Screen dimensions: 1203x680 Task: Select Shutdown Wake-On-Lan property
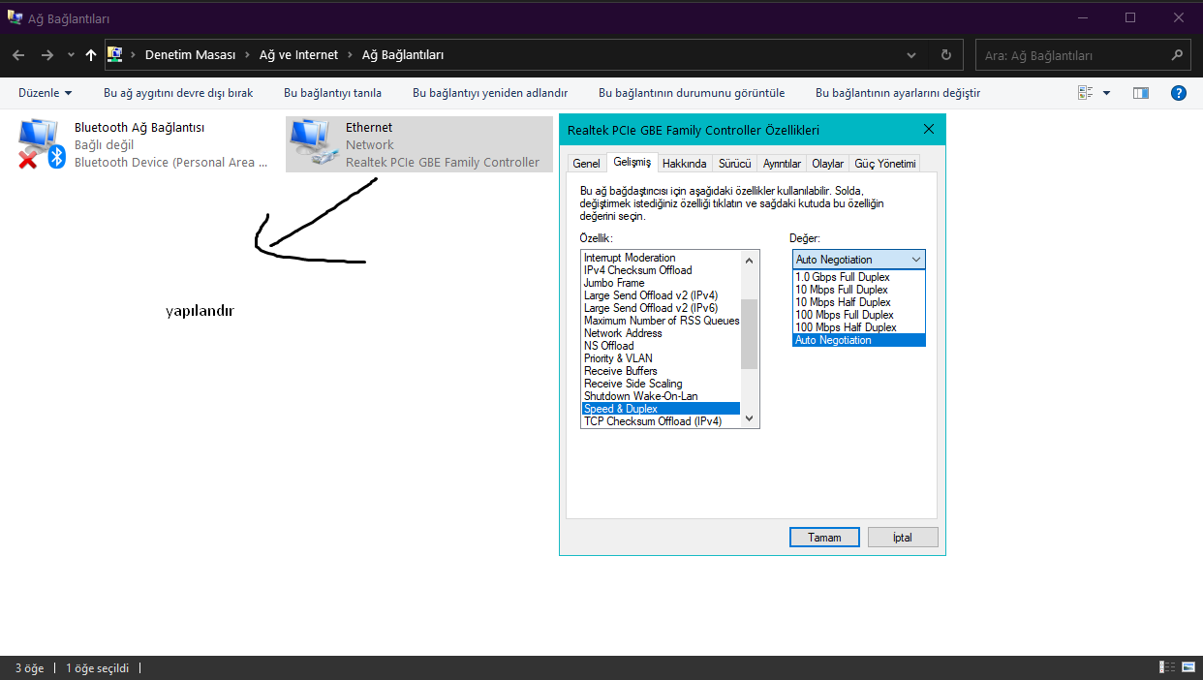click(x=661, y=396)
